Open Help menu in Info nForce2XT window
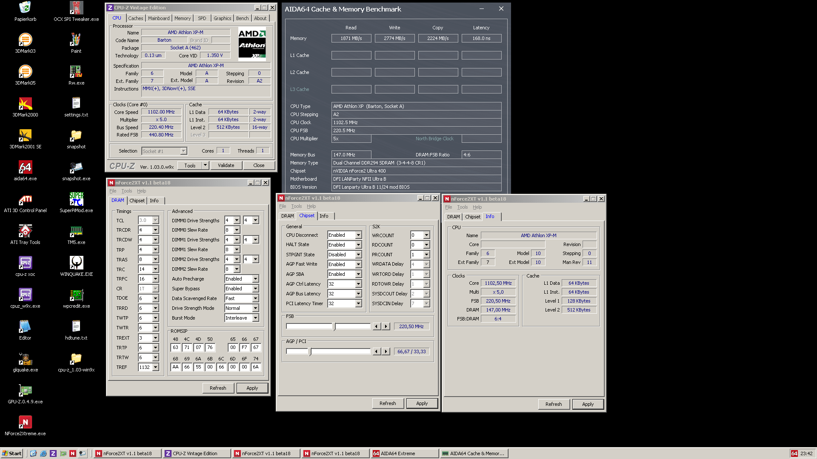Image resolution: width=817 pixels, height=459 pixels. [477, 207]
